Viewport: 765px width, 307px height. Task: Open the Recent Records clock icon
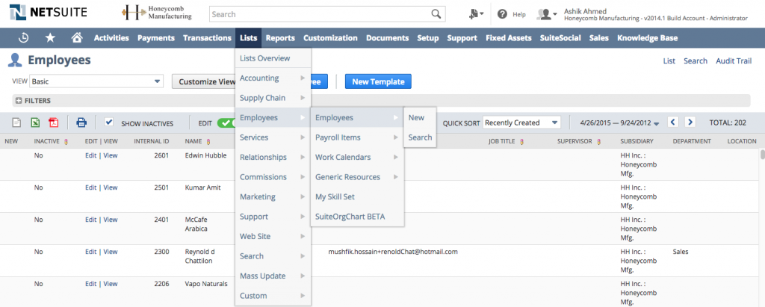[x=23, y=37]
